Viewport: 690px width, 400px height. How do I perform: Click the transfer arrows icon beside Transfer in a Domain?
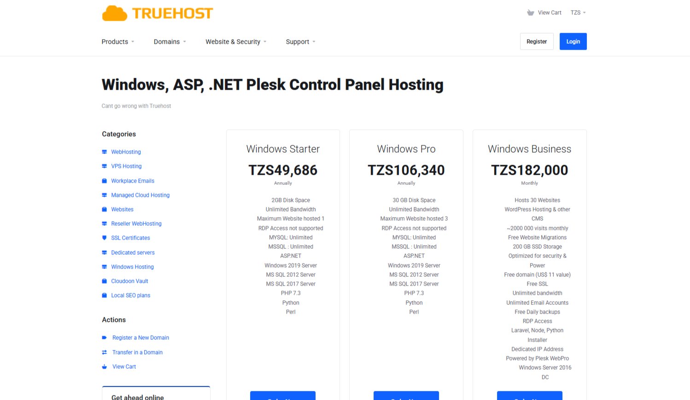click(x=105, y=352)
